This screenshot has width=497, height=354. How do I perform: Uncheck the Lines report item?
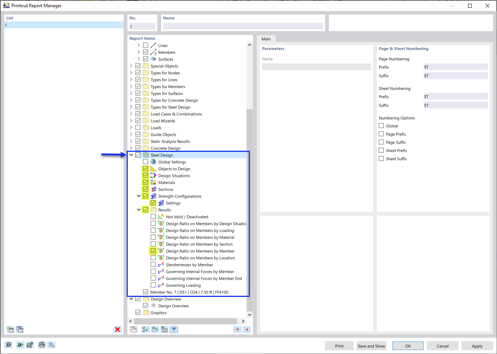tap(145, 45)
